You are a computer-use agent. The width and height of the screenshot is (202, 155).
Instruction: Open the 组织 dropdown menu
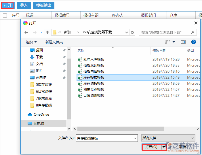coord(31,42)
